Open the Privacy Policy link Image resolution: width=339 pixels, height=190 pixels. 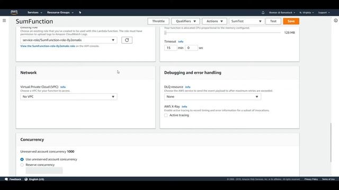(x=311, y=179)
